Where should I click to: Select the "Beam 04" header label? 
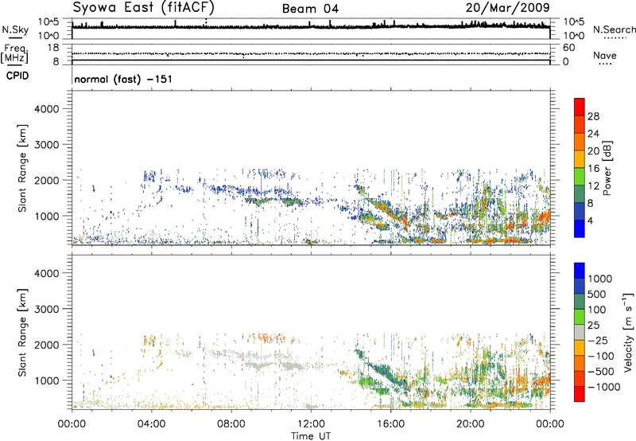pos(310,9)
